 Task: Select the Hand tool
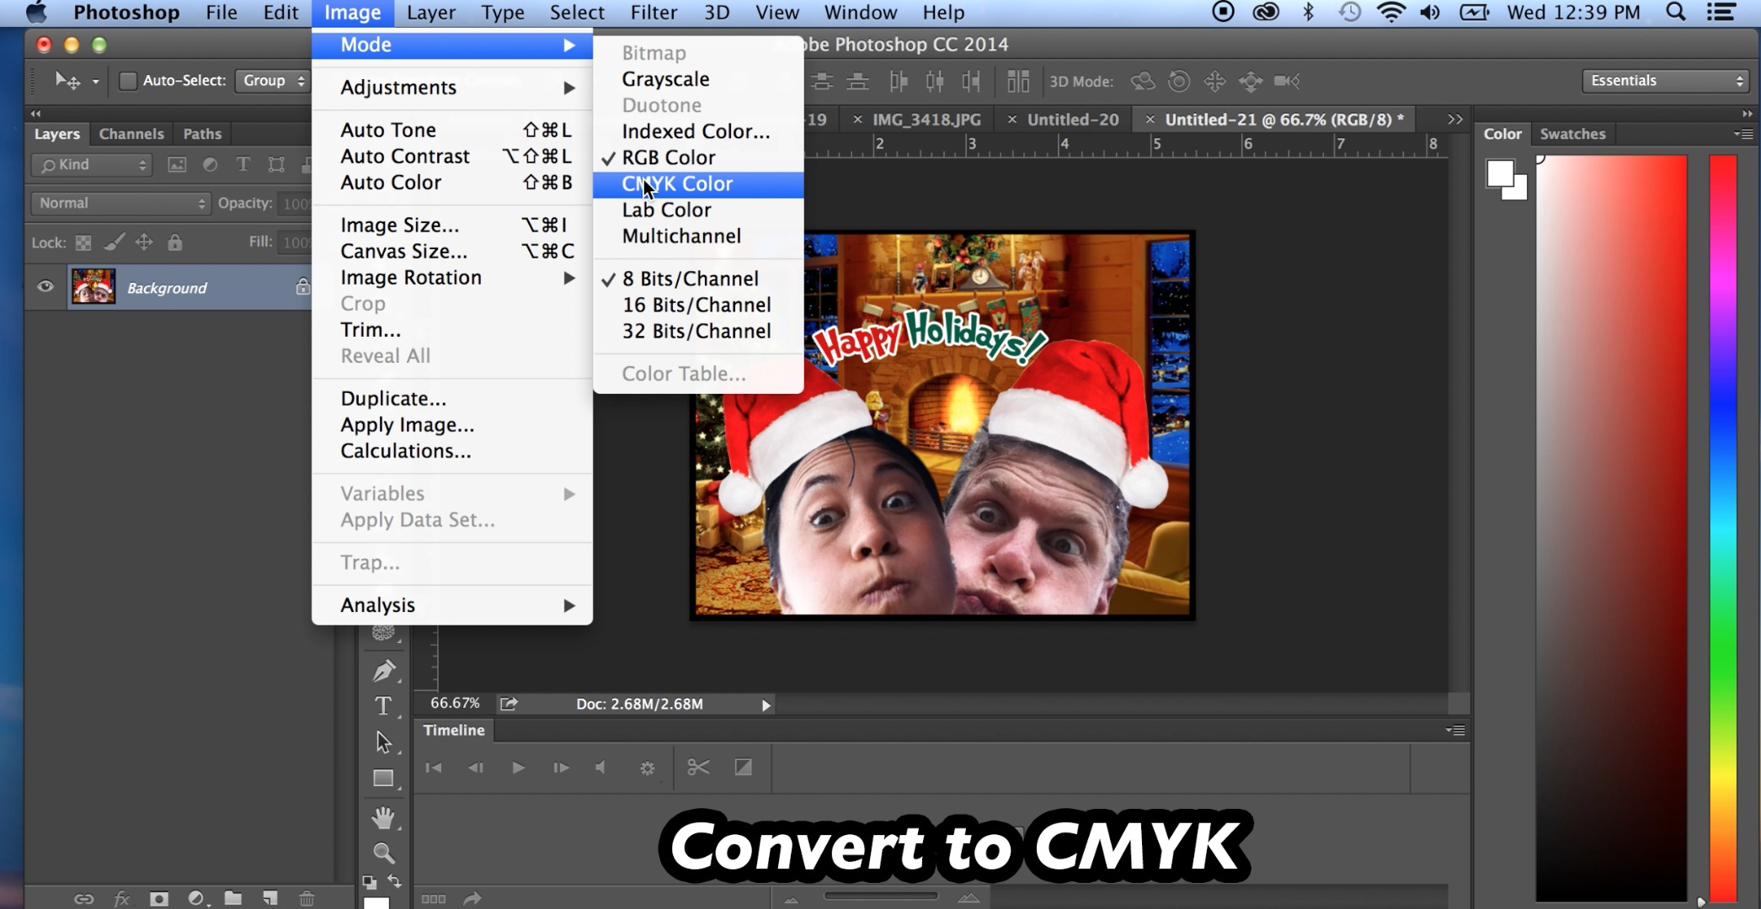point(383,817)
